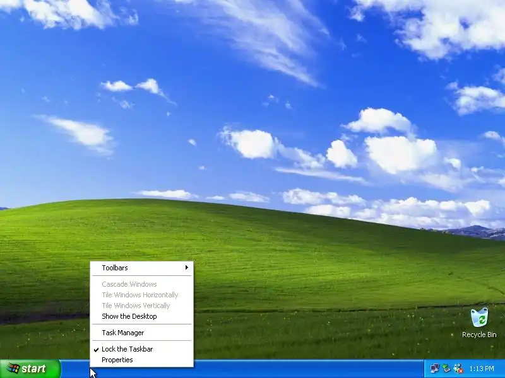Viewport: 505px width, 378px height.
Task: Open Task Manager from the context menu
Action: coord(141,333)
